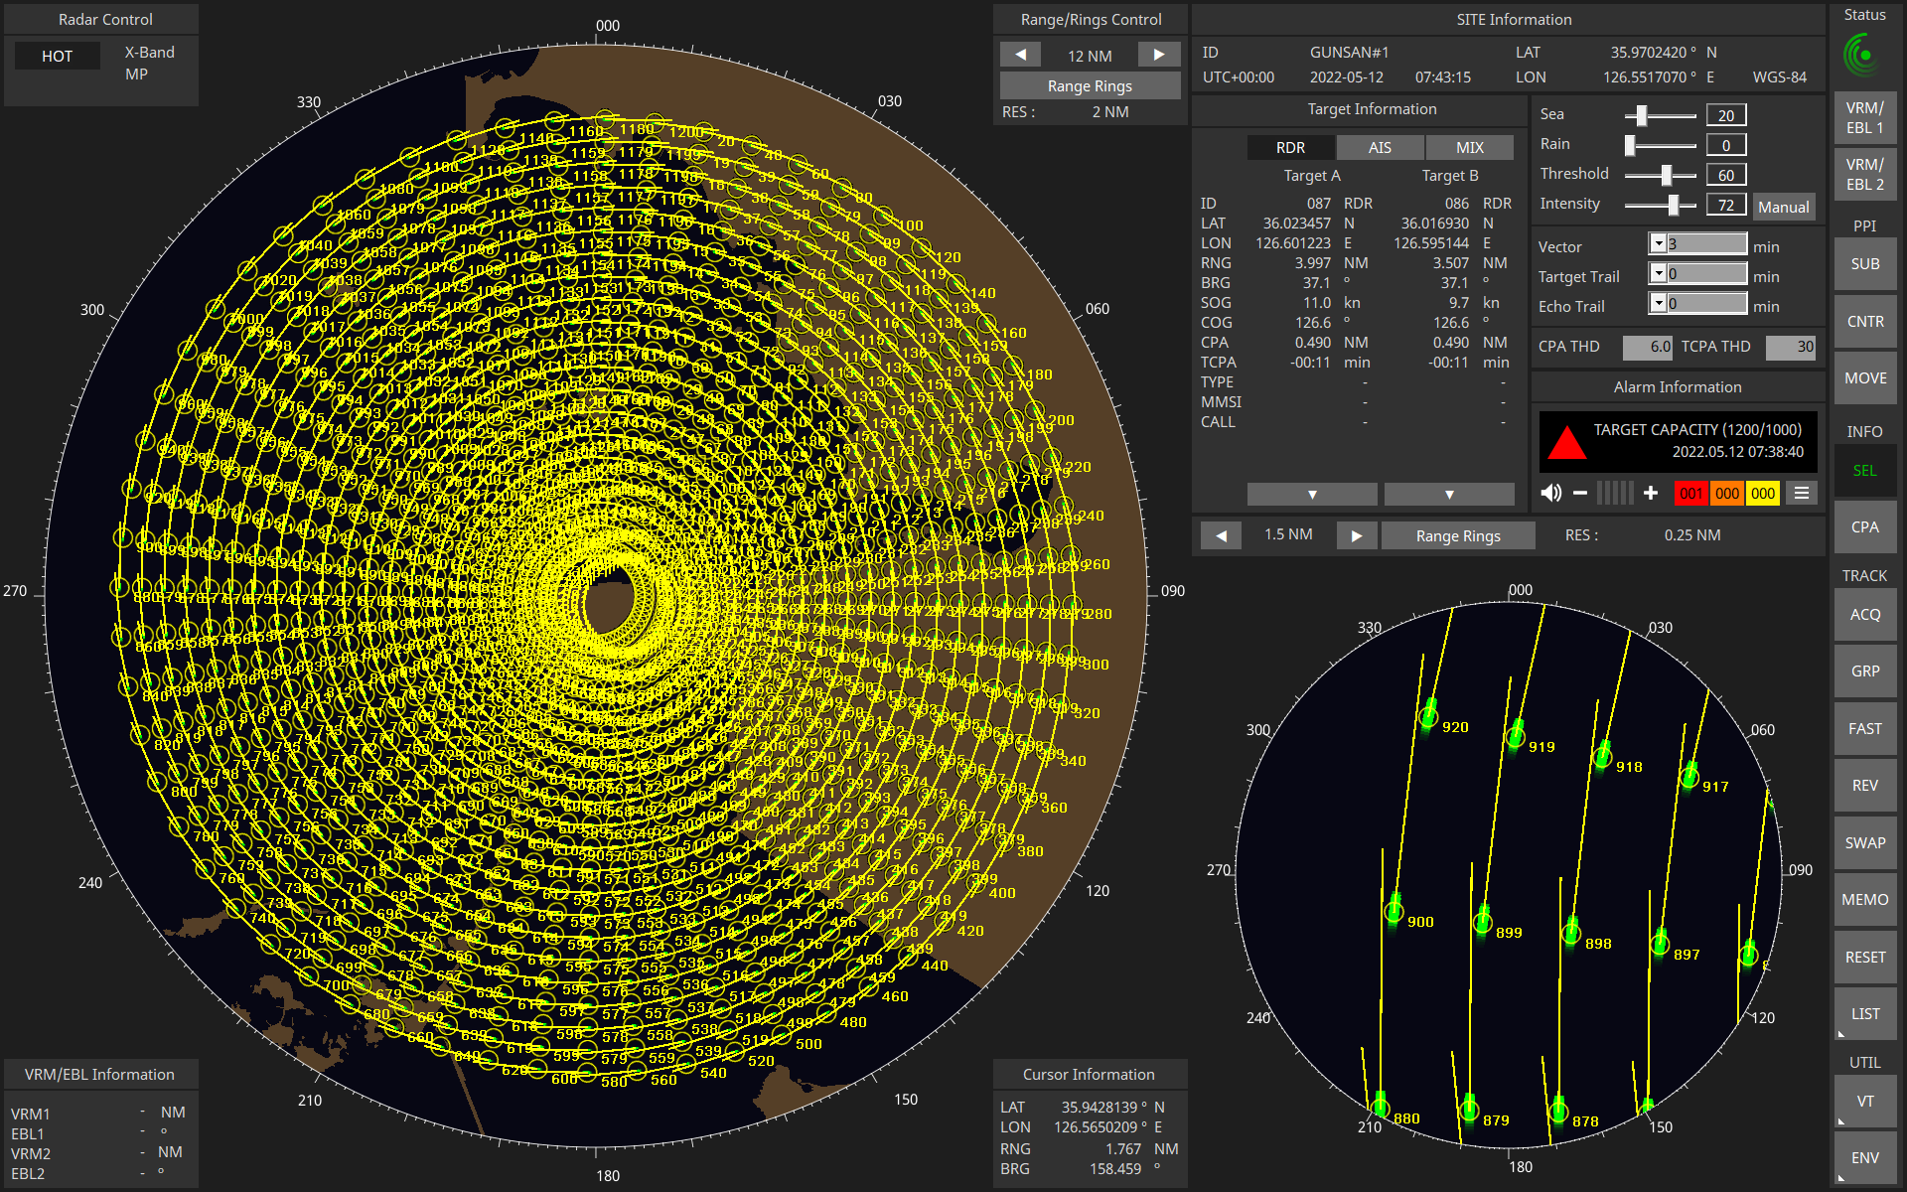Open the Echo Trail minutes dropdown
Viewport: 1907px width, 1192px height.
pos(1658,303)
